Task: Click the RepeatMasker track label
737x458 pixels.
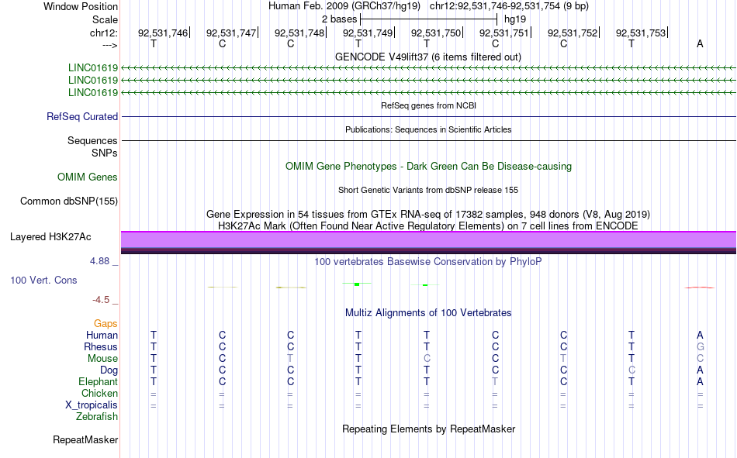Action: [x=85, y=439]
